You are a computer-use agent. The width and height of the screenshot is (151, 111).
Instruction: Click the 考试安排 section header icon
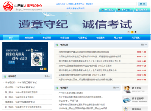57,45
